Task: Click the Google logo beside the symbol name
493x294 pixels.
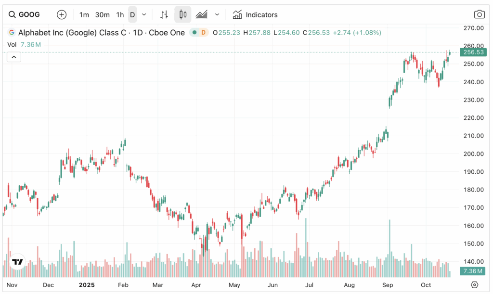Action: click(12, 33)
